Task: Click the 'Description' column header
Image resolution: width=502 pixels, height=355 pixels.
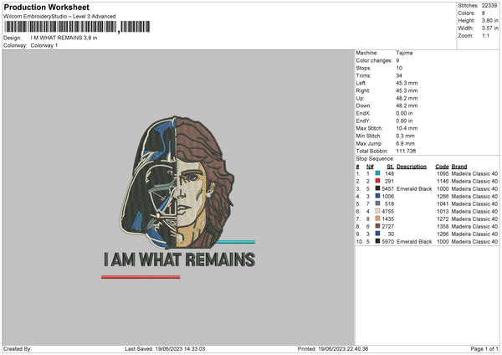Action: tap(412, 167)
